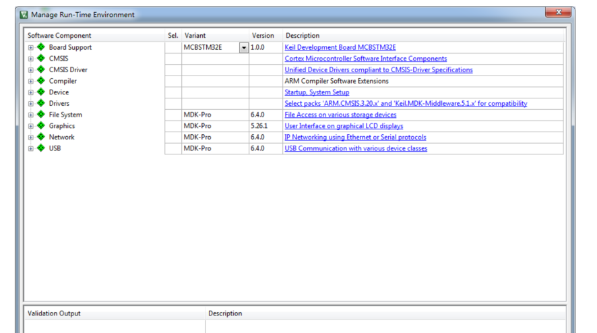Expand the USB tree node

[x=30, y=148]
